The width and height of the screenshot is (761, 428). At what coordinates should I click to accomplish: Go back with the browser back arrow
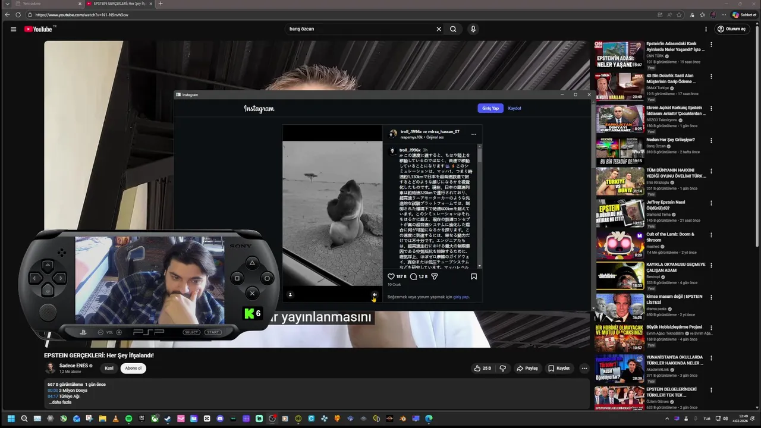coord(7,15)
